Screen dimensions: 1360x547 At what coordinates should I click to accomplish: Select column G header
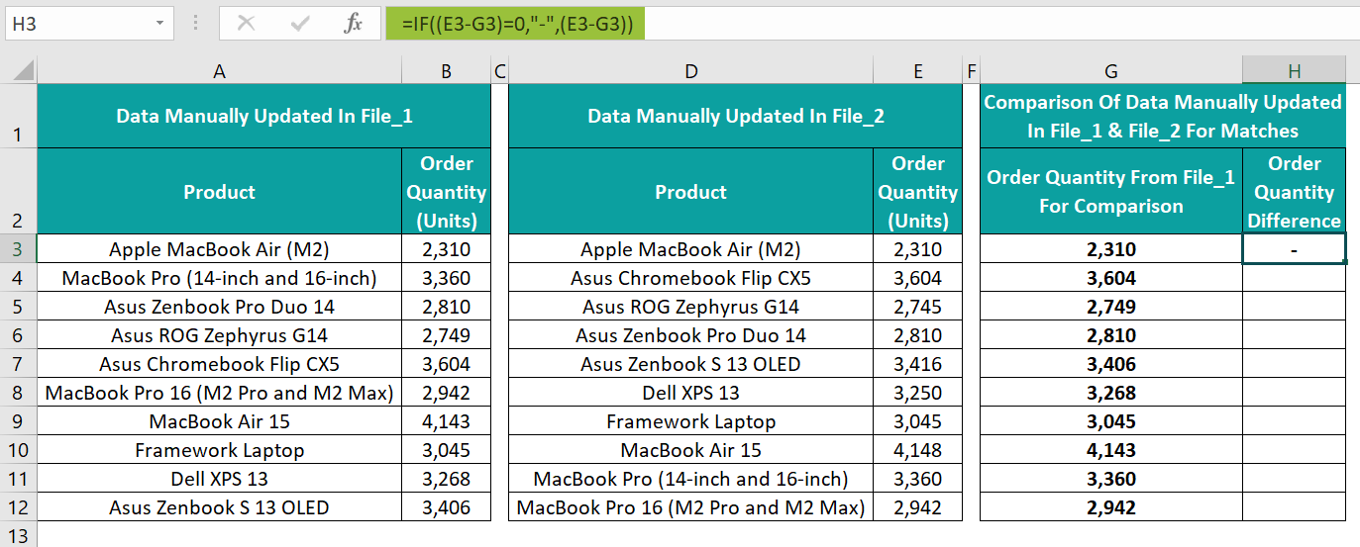pyautogui.click(x=1111, y=71)
